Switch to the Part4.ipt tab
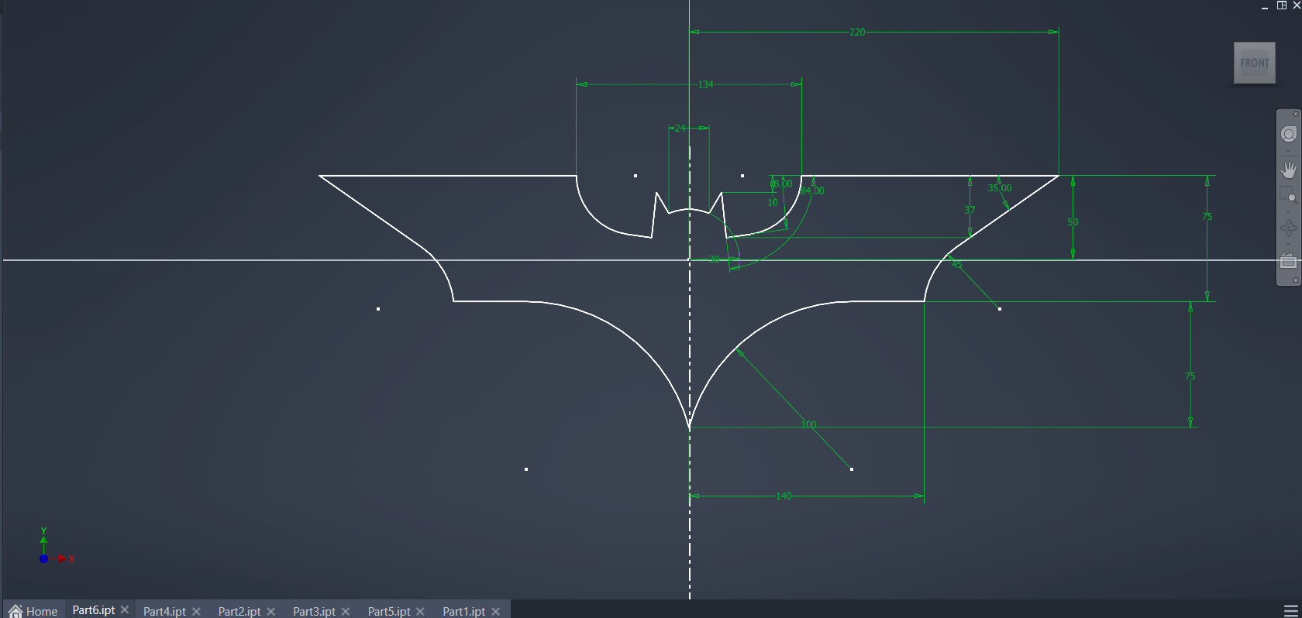 click(x=164, y=611)
